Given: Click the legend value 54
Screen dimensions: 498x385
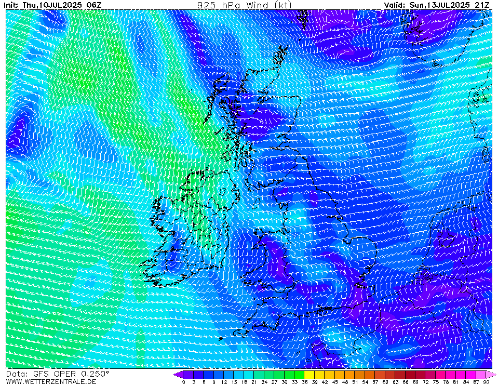Looking at the screenshot, I should tap(365, 382).
